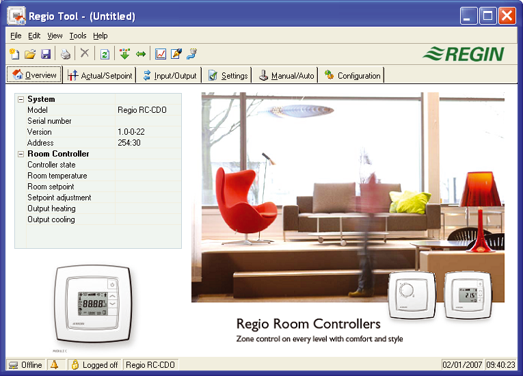
Task: Click the address value 254:30
Action: click(x=129, y=143)
